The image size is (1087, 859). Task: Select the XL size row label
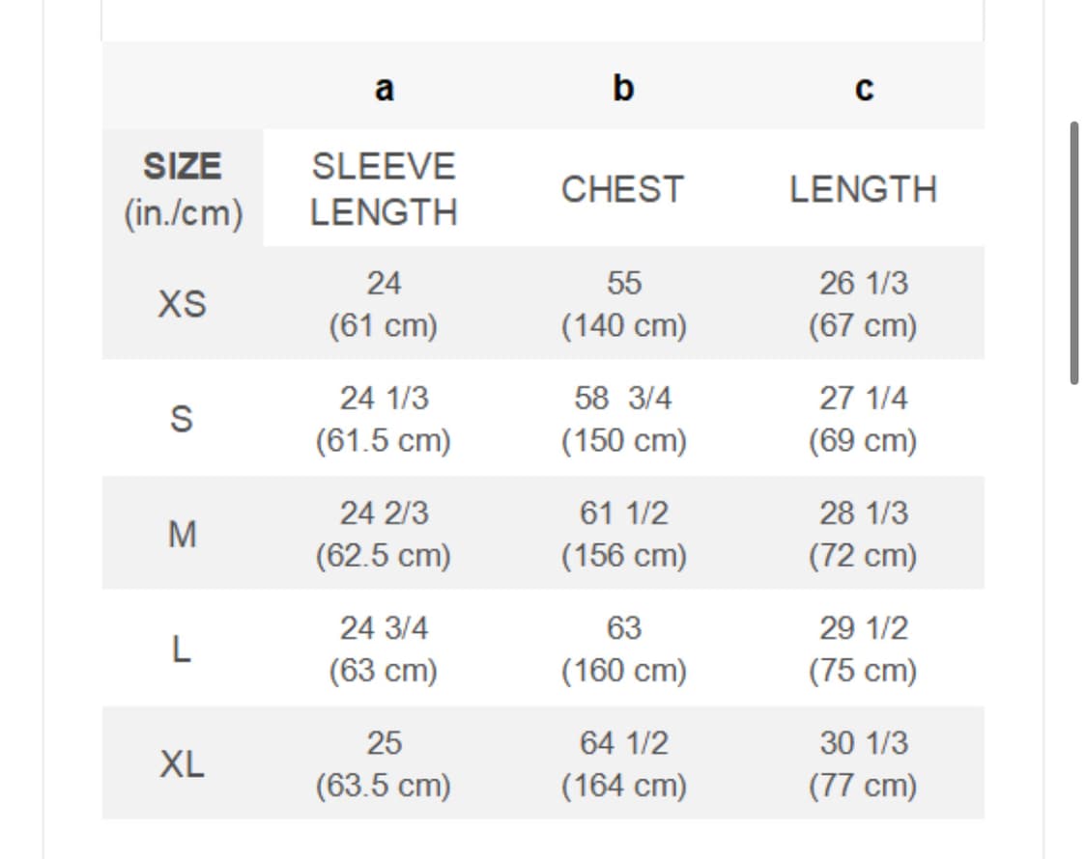coord(183,763)
